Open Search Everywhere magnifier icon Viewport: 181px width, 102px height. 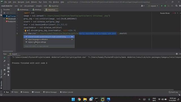pos(176,6)
